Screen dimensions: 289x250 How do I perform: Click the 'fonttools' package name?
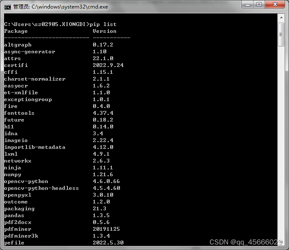coord(19,113)
